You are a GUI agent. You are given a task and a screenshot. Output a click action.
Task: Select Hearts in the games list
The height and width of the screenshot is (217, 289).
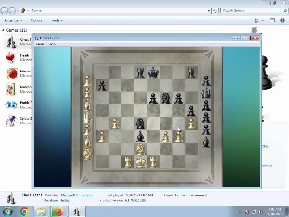(x=18, y=58)
